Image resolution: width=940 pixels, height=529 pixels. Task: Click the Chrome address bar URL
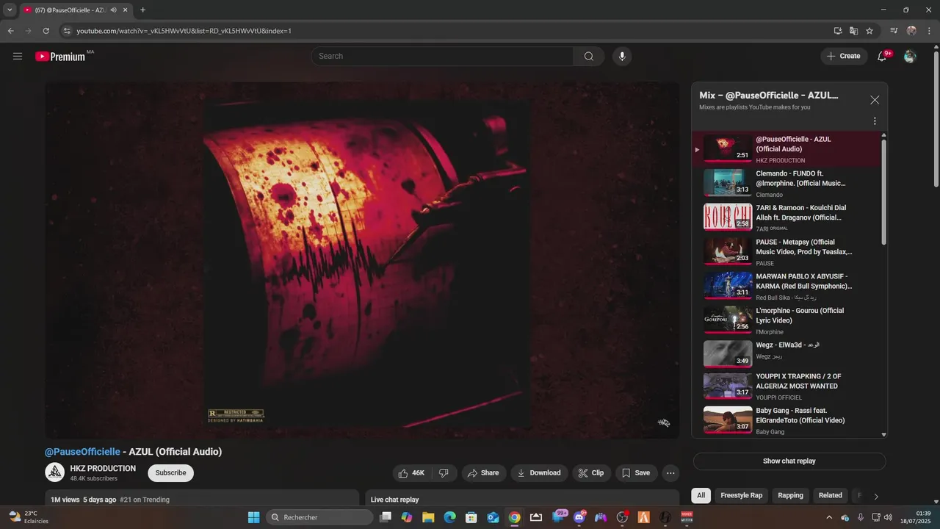pyautogui.click(x=184, y=31)
